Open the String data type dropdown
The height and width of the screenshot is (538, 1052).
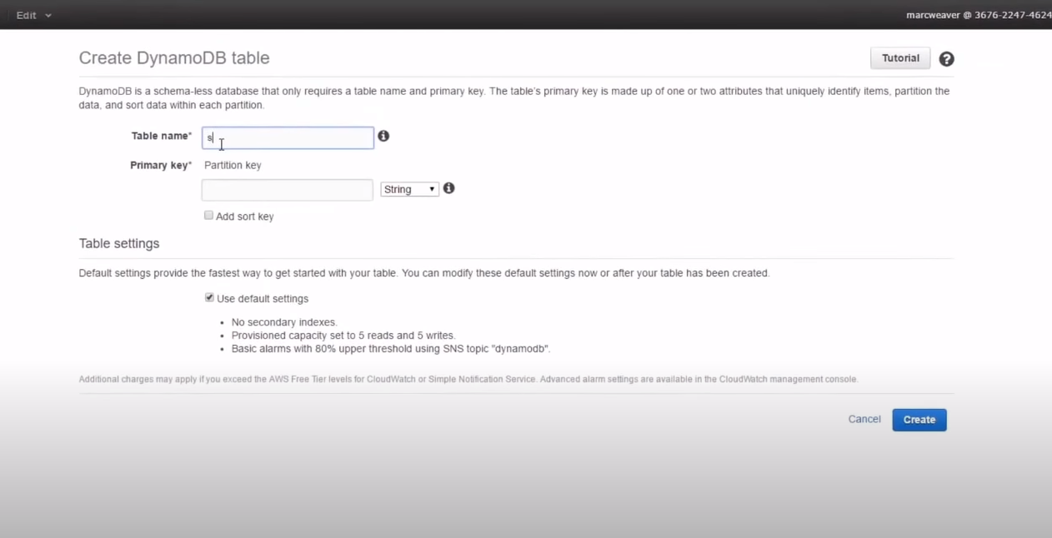409,189
